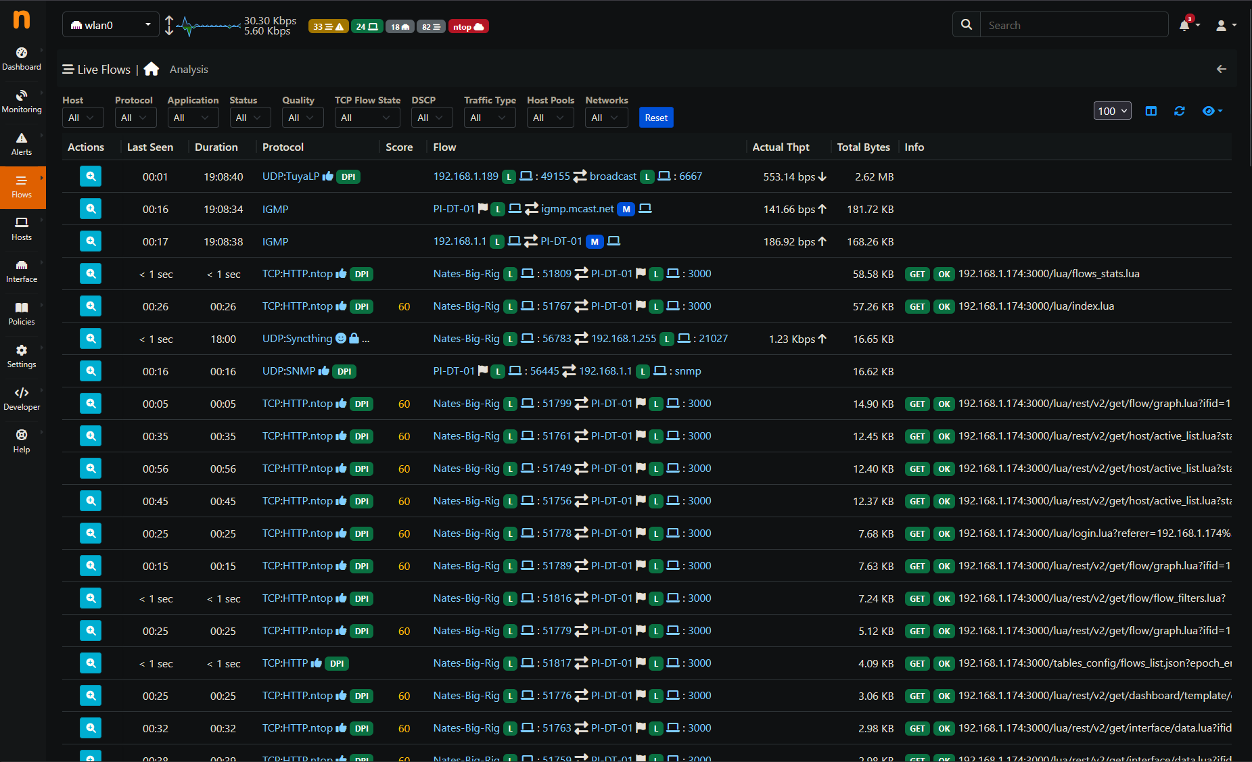Open details for the UDP:SNMP flow

pos(91,371)
